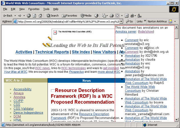Open the Technical Reports link
Viewport: 180px width, 128px height.
pyautogui.click(x=52, y=52)
